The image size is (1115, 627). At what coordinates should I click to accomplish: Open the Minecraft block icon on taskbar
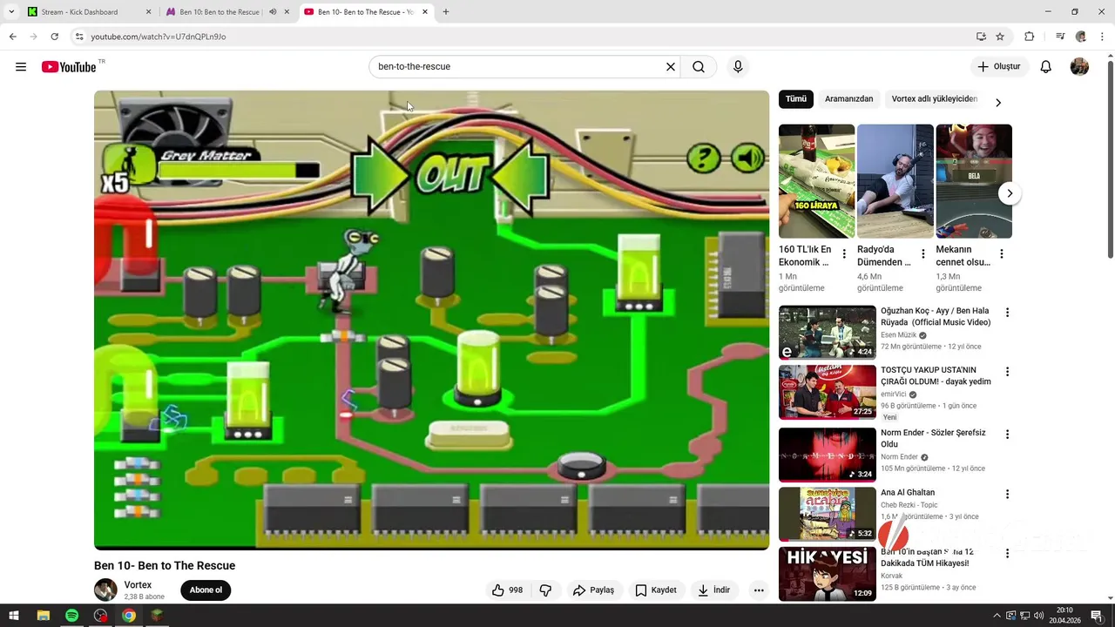click(157, 616)
